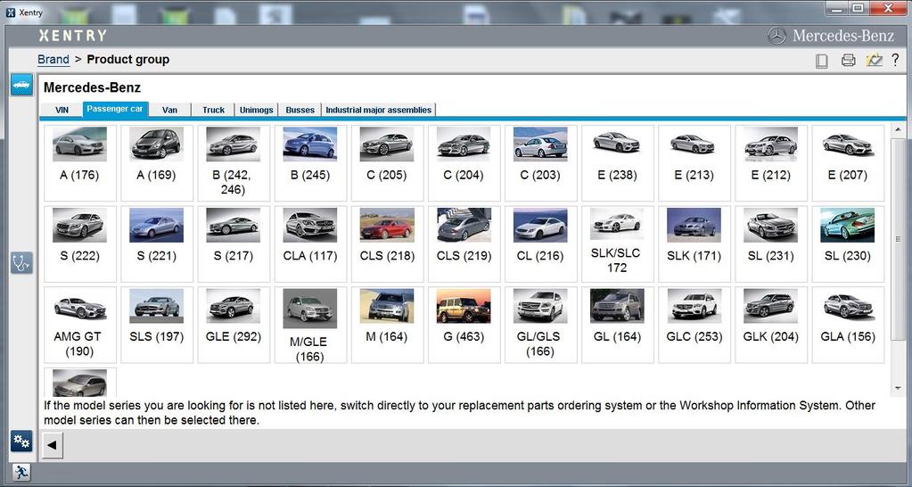The width and height of the screenshot is (912, 487).
Task: Select the AMG GT (190) tile
Action: [x=79, y=325]
